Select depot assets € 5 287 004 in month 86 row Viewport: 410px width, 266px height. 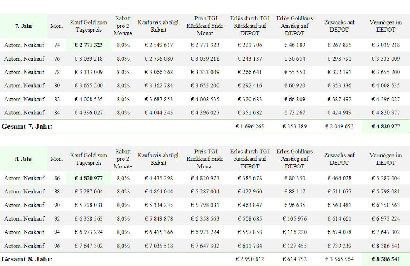[386, 178]
